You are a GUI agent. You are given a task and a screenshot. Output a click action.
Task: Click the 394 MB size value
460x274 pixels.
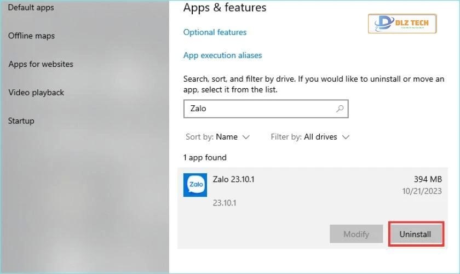tap(428, 179)
